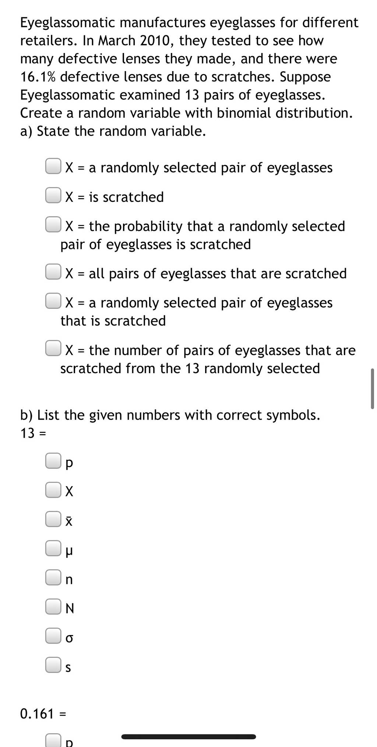Screen dimensions: 377x747
Task: Click the '0.161 =' label
Action: pyautogui.click(x=43, y=714)
